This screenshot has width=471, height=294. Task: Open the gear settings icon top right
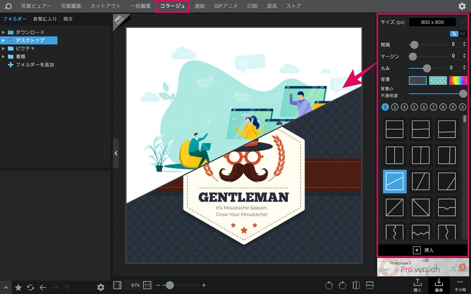462,6
